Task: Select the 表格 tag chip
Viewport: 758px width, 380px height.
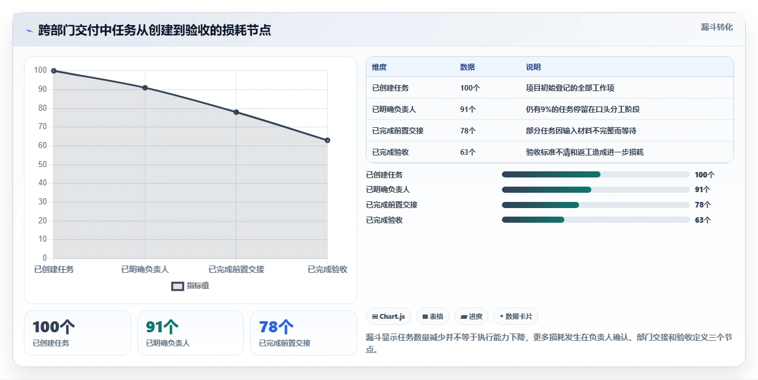Action: (433, 316)
